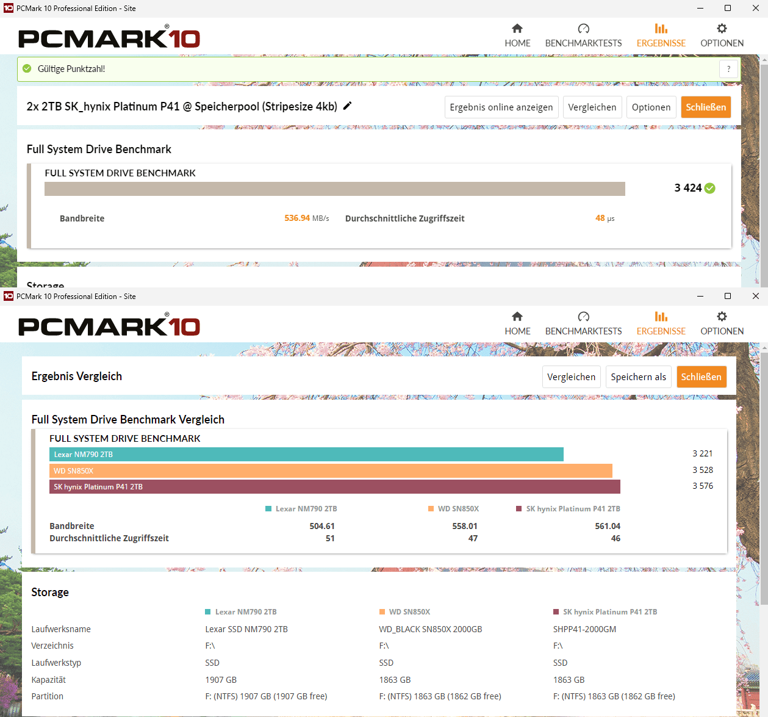The image size is (768, 717).
Task: Click Home icon in lower PCMark window
Action: pos(517,316)
